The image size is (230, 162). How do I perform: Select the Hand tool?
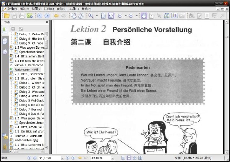(x=144, y=16)
